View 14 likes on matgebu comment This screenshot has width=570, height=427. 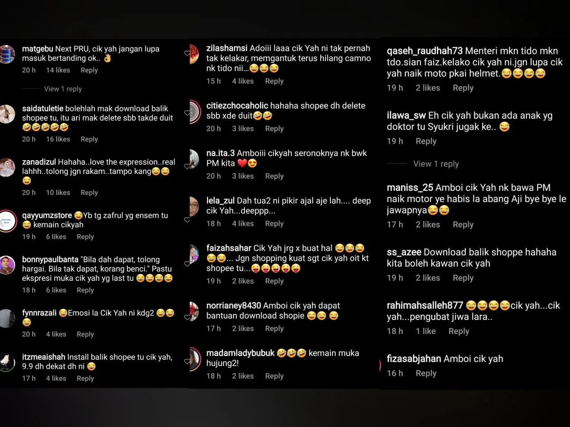point(58,70)
